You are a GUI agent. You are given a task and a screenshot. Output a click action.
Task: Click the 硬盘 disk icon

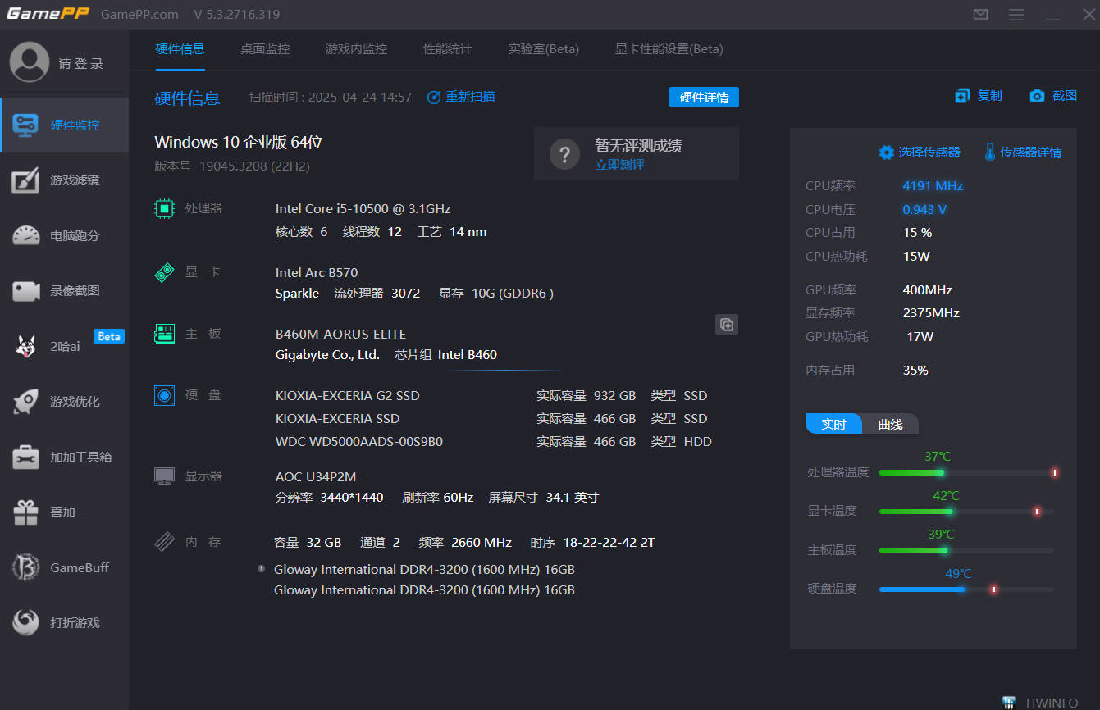[x=165, y=395]
